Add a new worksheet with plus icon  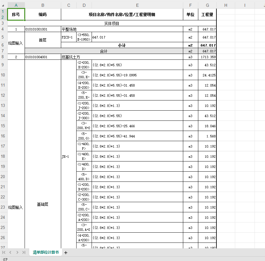point(66,253)
